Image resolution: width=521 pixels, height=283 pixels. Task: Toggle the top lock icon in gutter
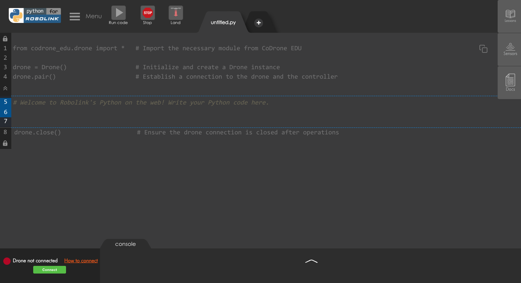(x=5, y=39)
